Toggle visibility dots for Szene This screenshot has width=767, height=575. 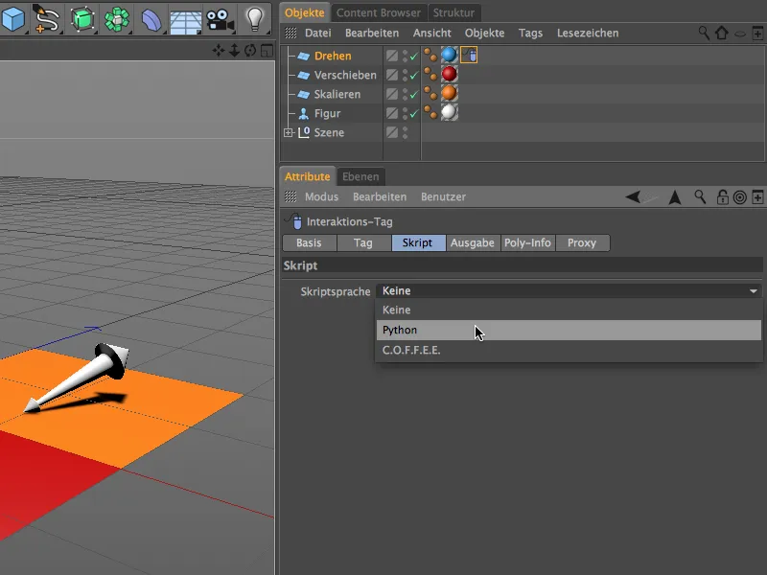(x=405, y=132)
